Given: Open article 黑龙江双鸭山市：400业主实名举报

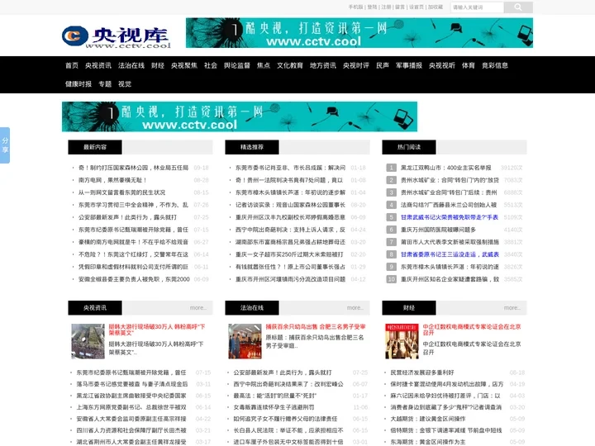Looking at the screenshot, I should (446, 168).
